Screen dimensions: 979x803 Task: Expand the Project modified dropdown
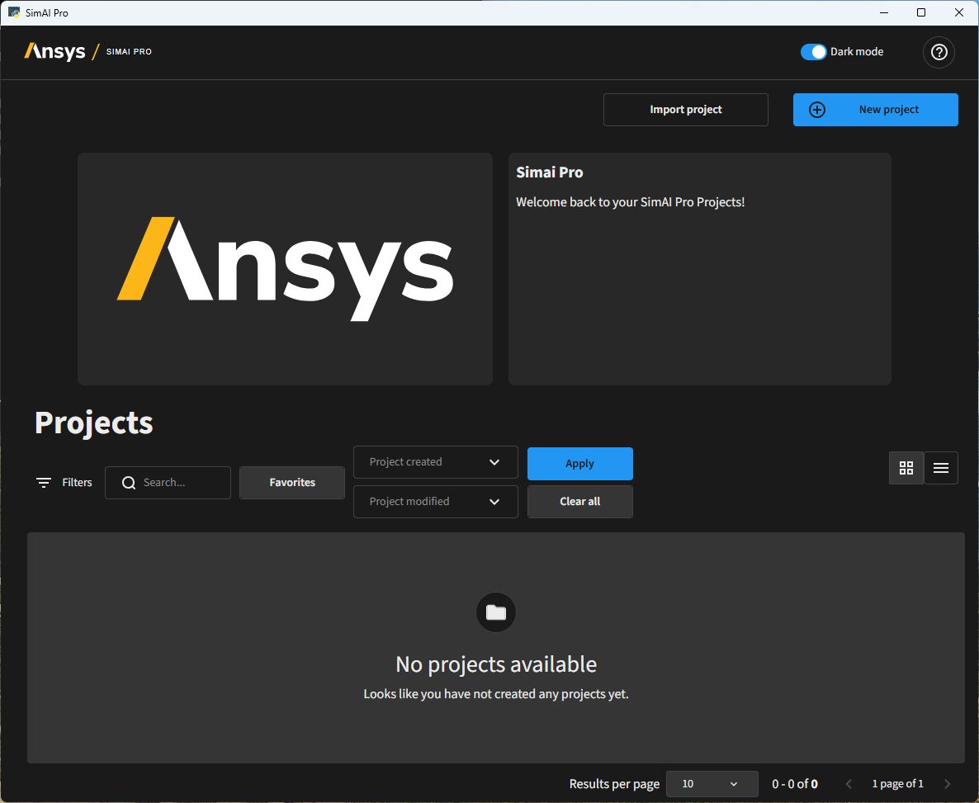tap(435, 502)
